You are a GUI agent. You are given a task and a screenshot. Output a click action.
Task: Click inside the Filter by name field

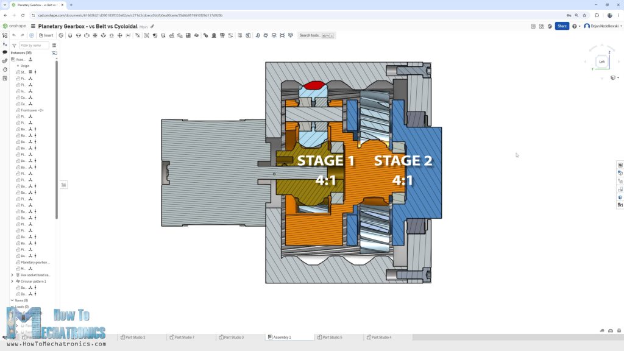pos(34,45)
